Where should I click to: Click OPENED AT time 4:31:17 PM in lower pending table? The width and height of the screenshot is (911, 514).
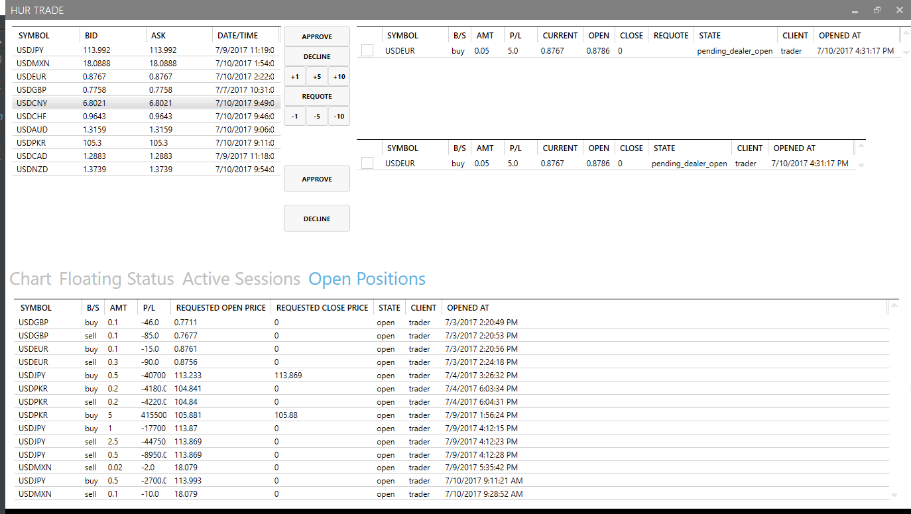pos(810,164)
